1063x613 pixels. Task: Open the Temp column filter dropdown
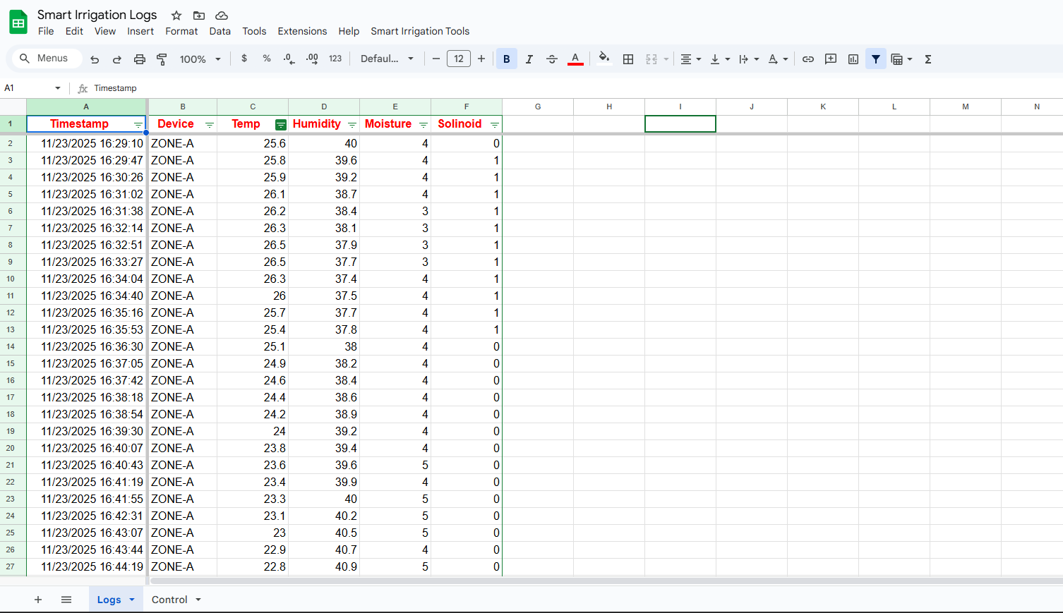coord(280,125)
